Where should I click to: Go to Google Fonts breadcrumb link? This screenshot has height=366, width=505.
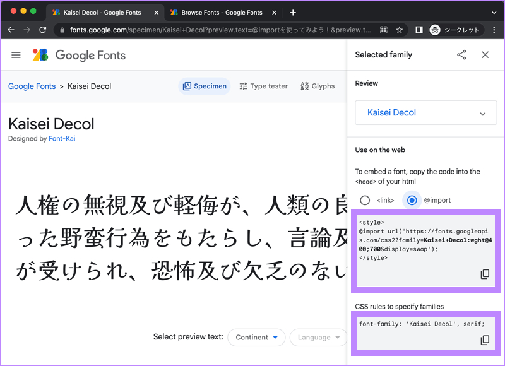coord(32,86)
